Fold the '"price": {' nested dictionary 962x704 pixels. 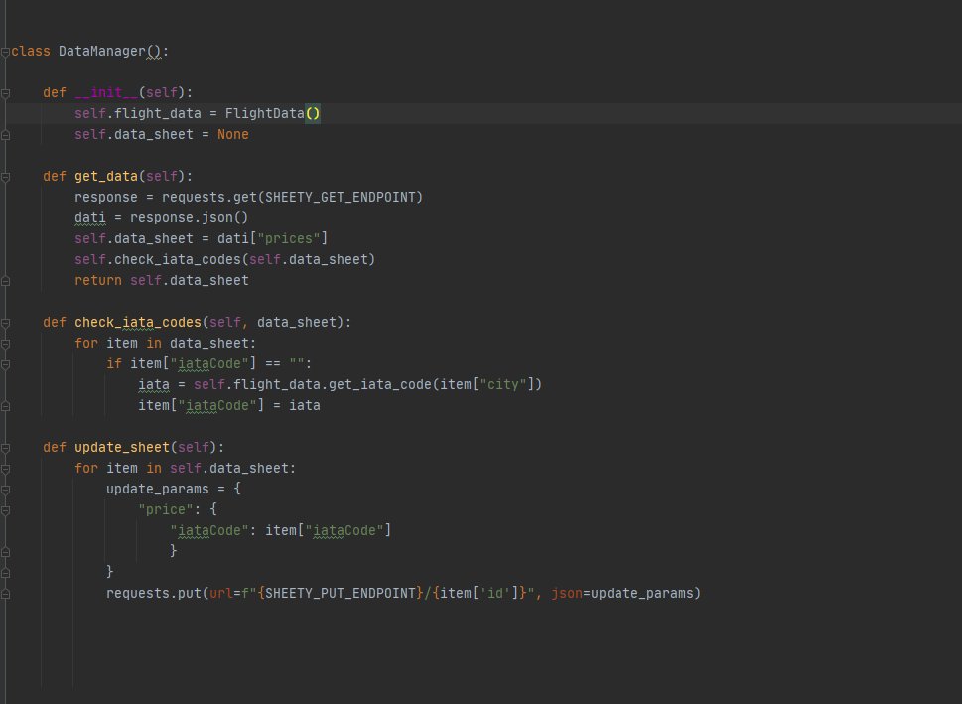[6, 510]
